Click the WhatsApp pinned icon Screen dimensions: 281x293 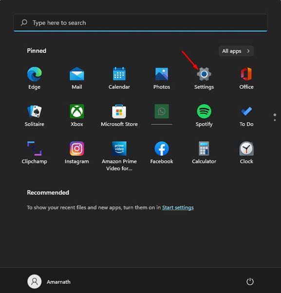162,111
